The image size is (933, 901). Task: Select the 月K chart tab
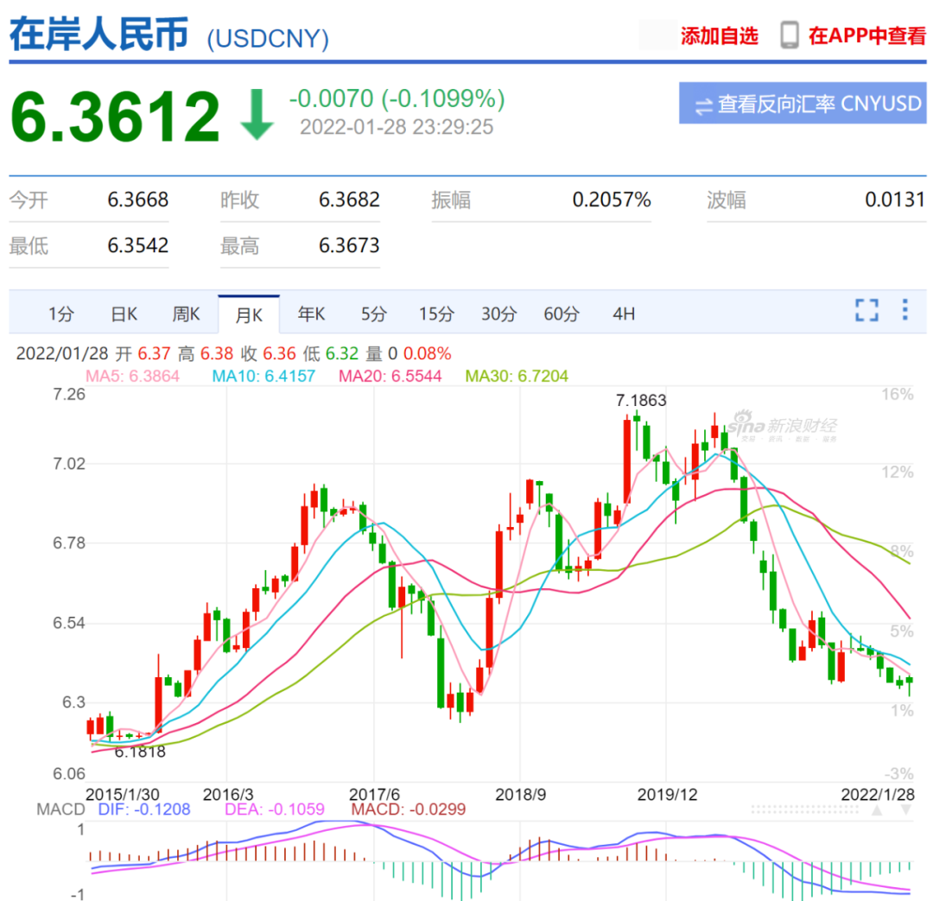coord(249,314)
